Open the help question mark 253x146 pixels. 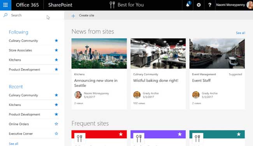[209, 5]
